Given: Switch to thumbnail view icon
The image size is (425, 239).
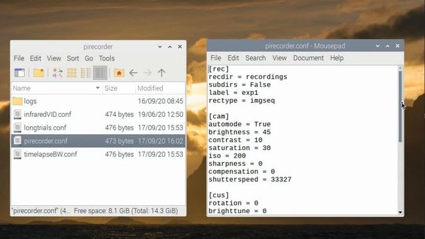Looking at the screenshot, I should pyautogui.click(x=58, y=73).
